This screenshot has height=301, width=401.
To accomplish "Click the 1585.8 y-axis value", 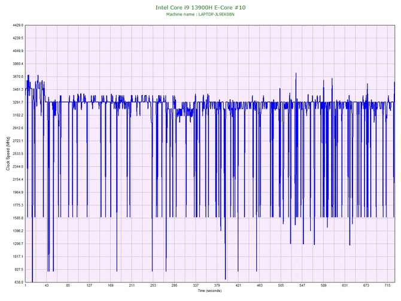I will pos(18,218).
